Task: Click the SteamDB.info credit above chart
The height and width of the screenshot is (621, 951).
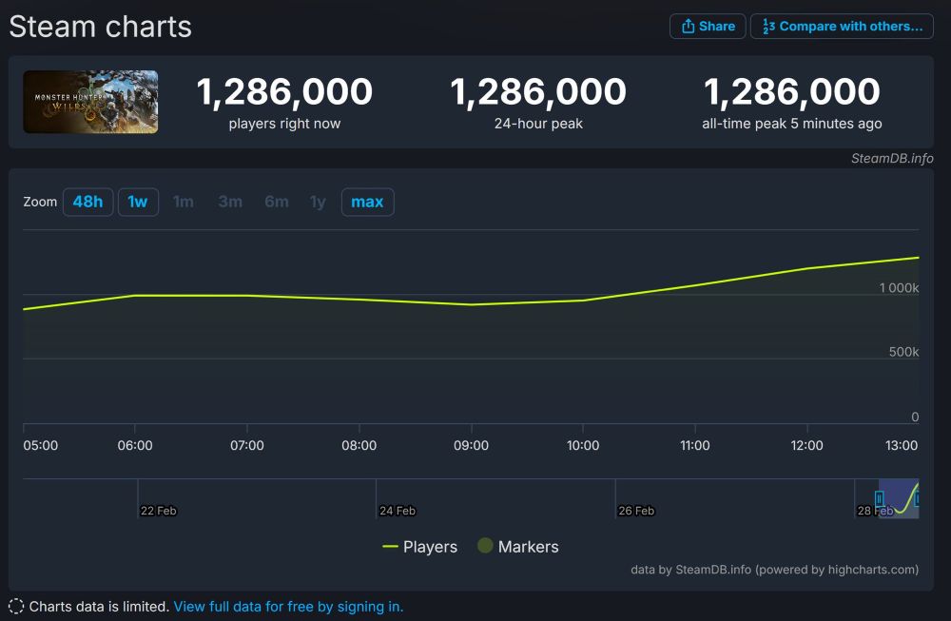Action: pos(892,158)
